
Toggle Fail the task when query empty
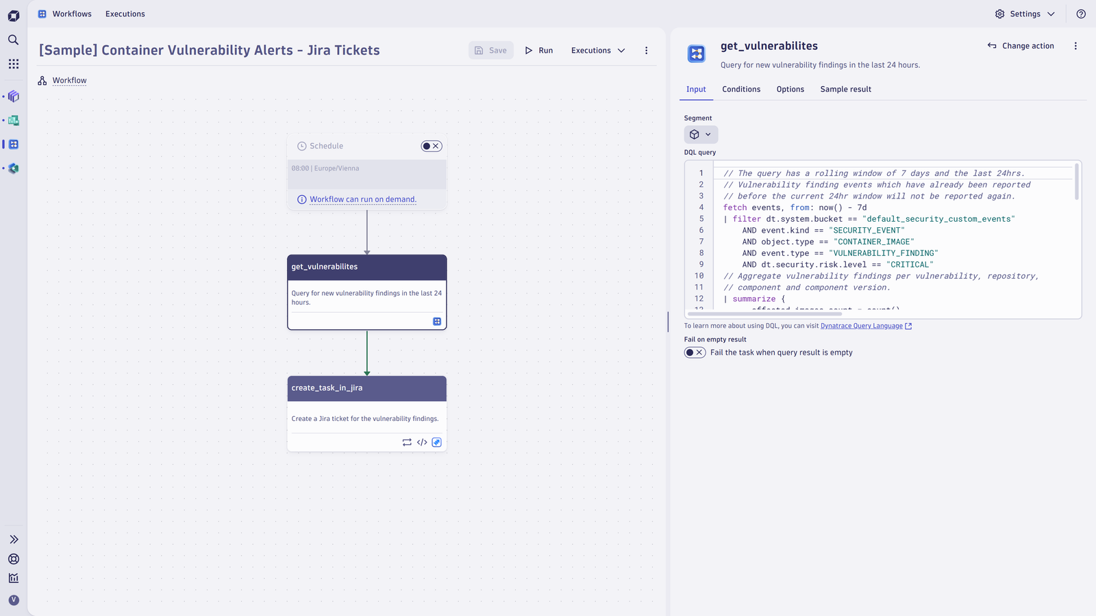click(695, 352)
